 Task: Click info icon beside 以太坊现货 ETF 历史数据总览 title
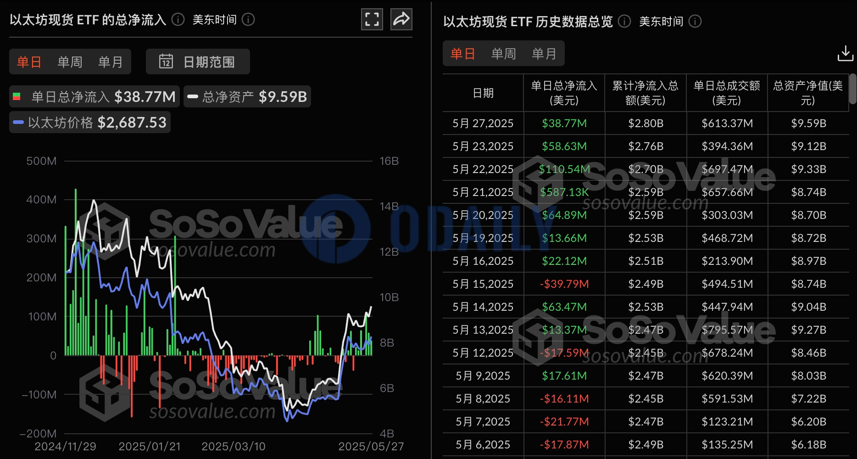tap(624, 21)
